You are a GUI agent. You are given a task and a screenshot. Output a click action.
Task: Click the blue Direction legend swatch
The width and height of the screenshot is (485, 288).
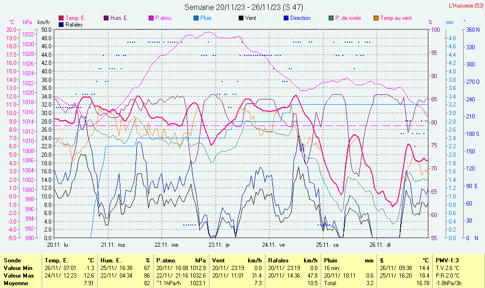pos(286,18)
